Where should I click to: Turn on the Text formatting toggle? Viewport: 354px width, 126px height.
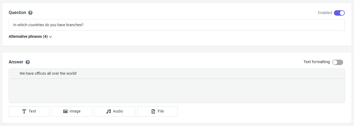click(337, 62)
